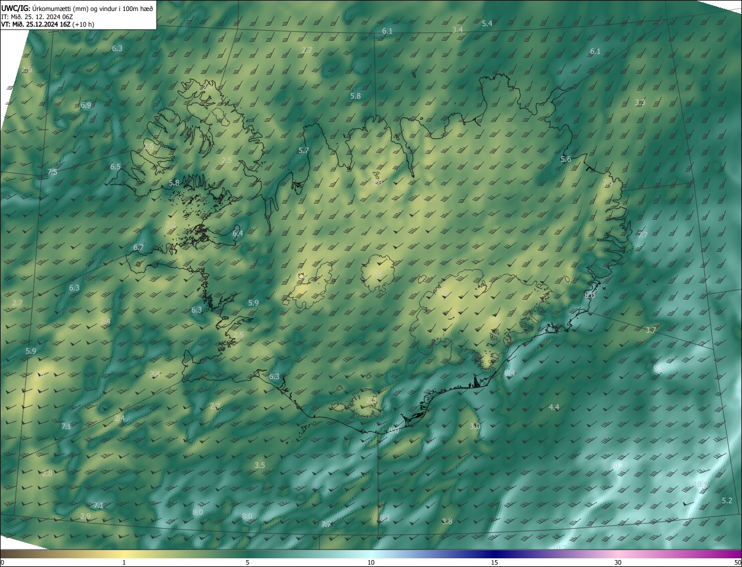The height and width of the screenshot is (567, 742).
Task: Click the 2.3 value label
Action: [607, 182]
